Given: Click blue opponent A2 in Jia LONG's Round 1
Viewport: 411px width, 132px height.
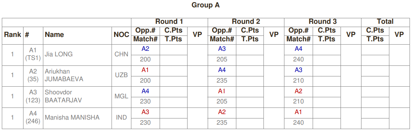Looking at the screenshot, I should click(x=145, y=49).
